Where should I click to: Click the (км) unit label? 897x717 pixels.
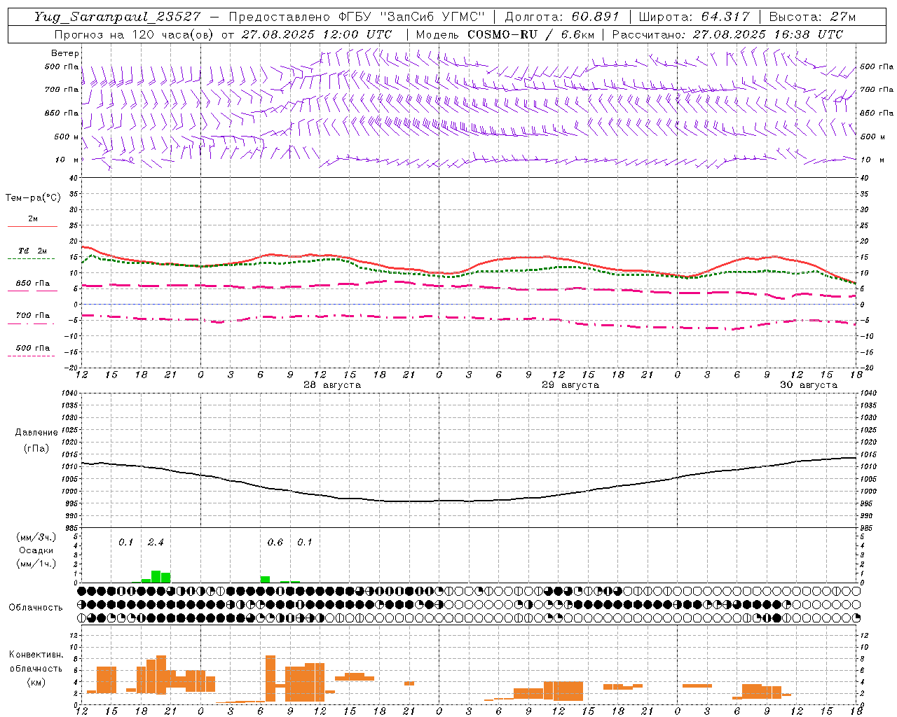pos(36,682)
